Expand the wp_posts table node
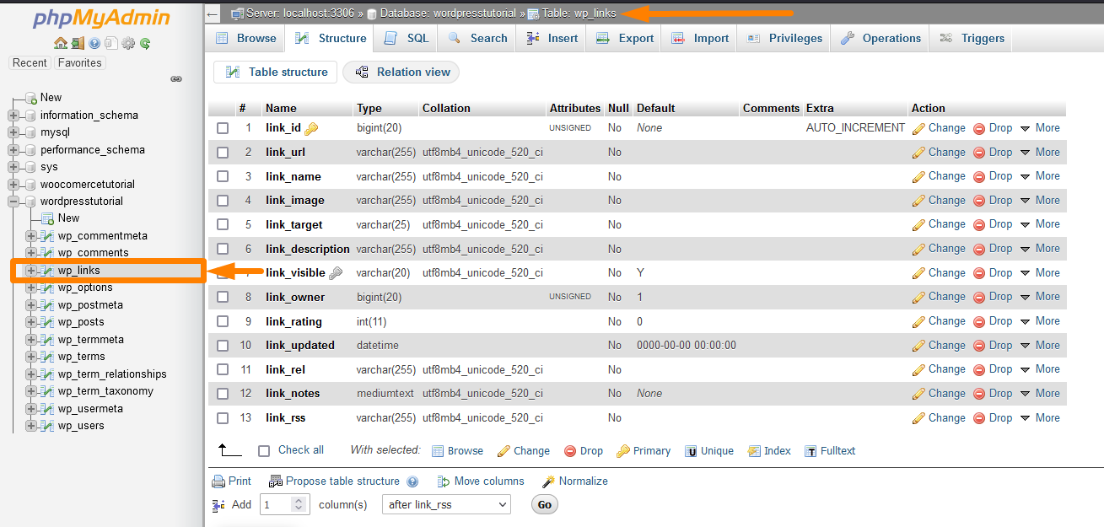Viewport: 1104px width, 527px height. (x=31, y=322)
